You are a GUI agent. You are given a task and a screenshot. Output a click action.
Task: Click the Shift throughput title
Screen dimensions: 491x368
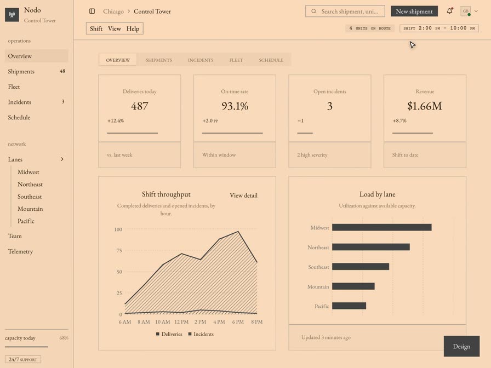(x=166, y=194)
